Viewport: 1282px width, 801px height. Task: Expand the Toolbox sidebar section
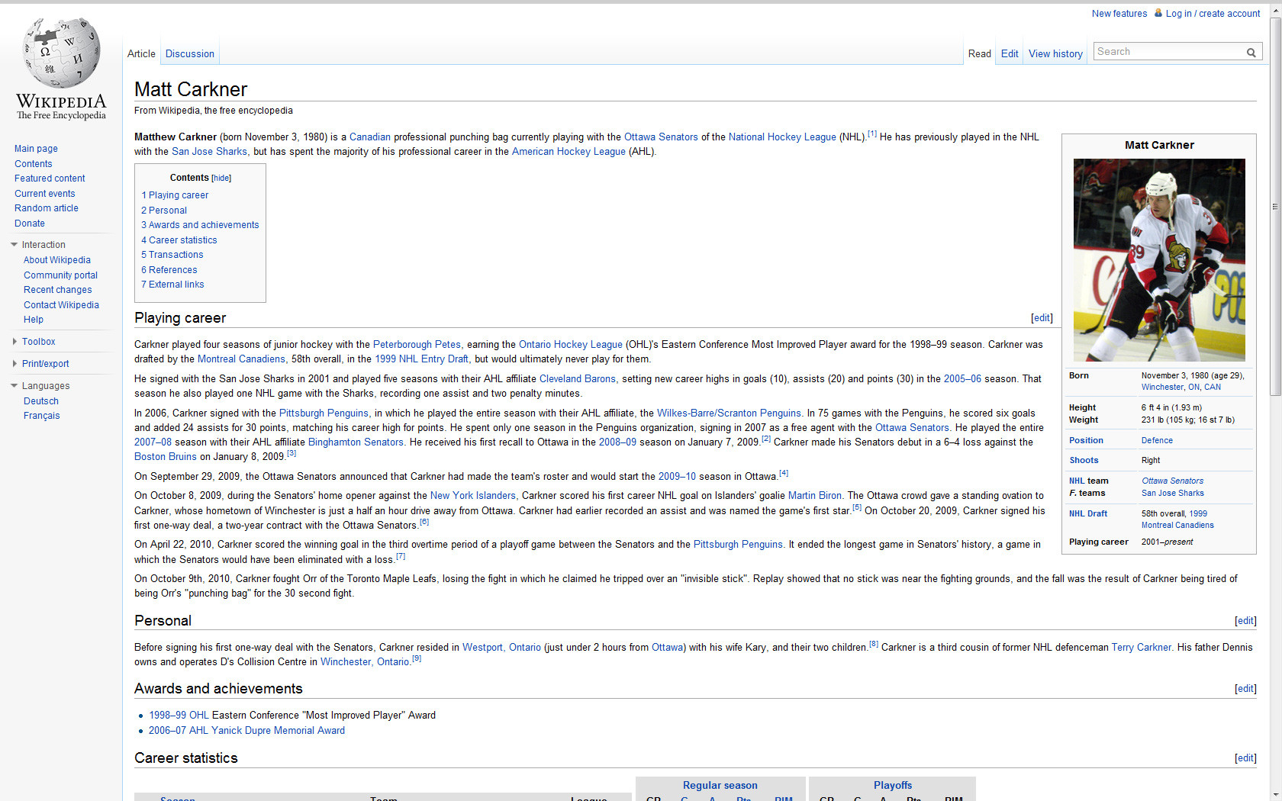(14, 342)
